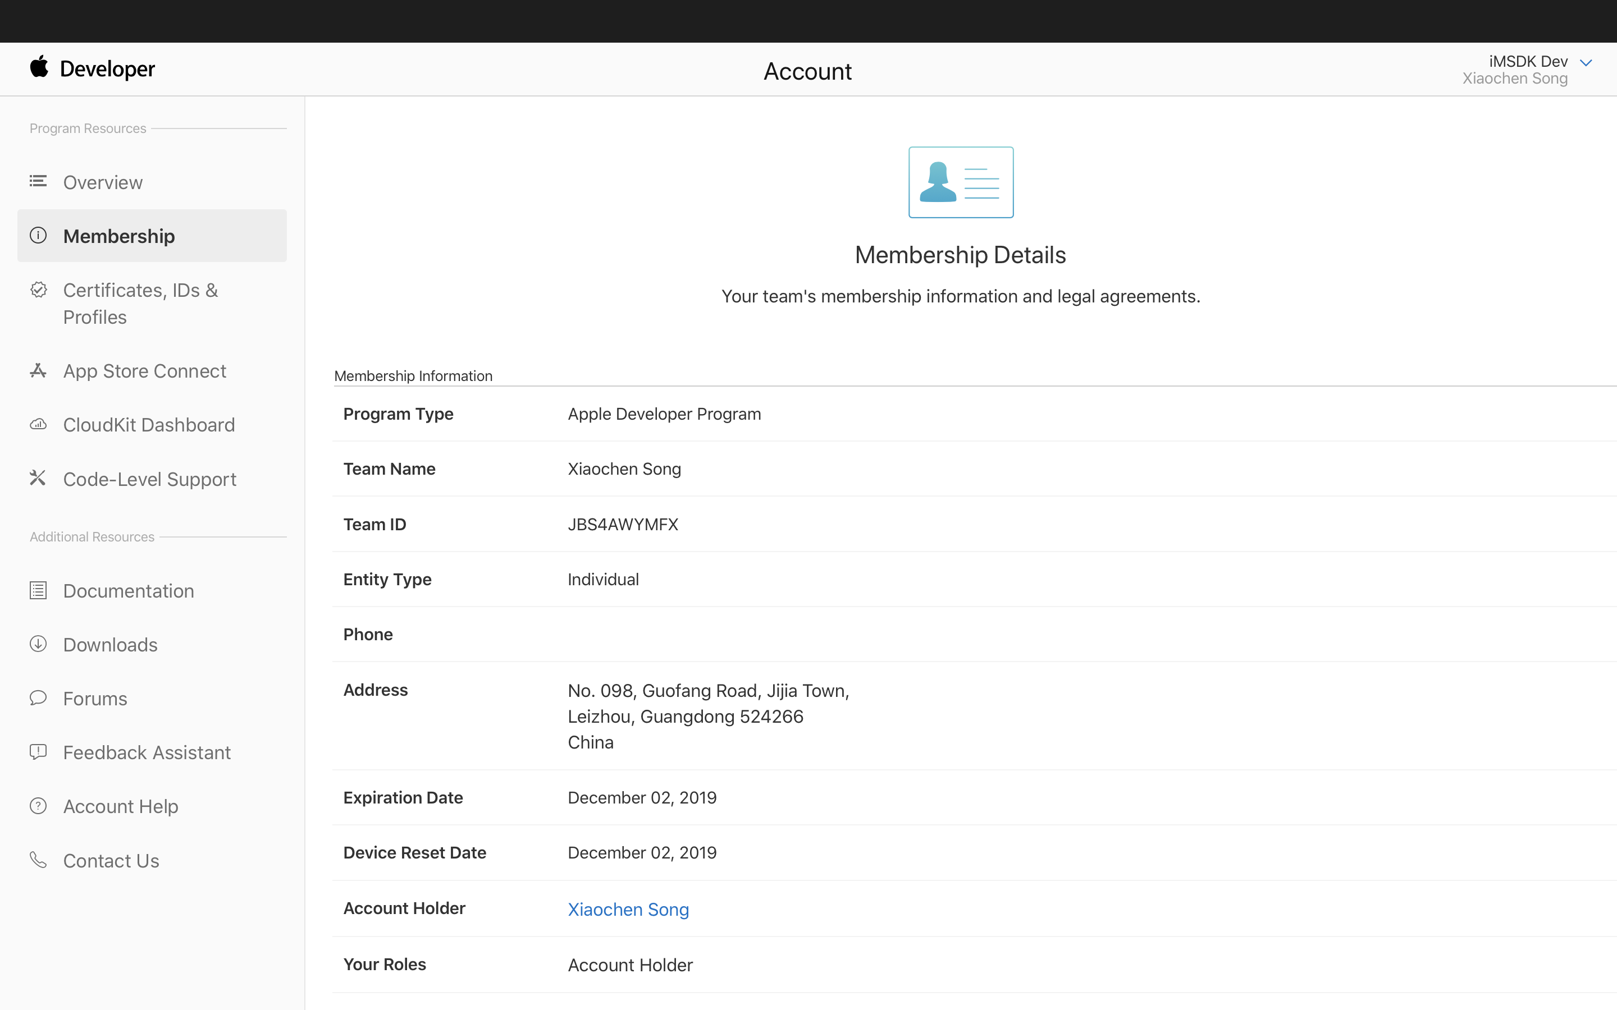Open CloudKit Dashboard
The image size is (1617, 1010).
point(149,425)
